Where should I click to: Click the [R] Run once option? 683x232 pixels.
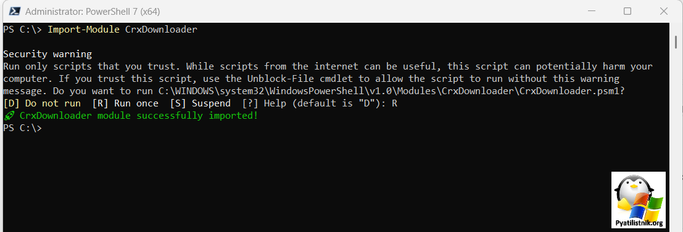(125, 104)
